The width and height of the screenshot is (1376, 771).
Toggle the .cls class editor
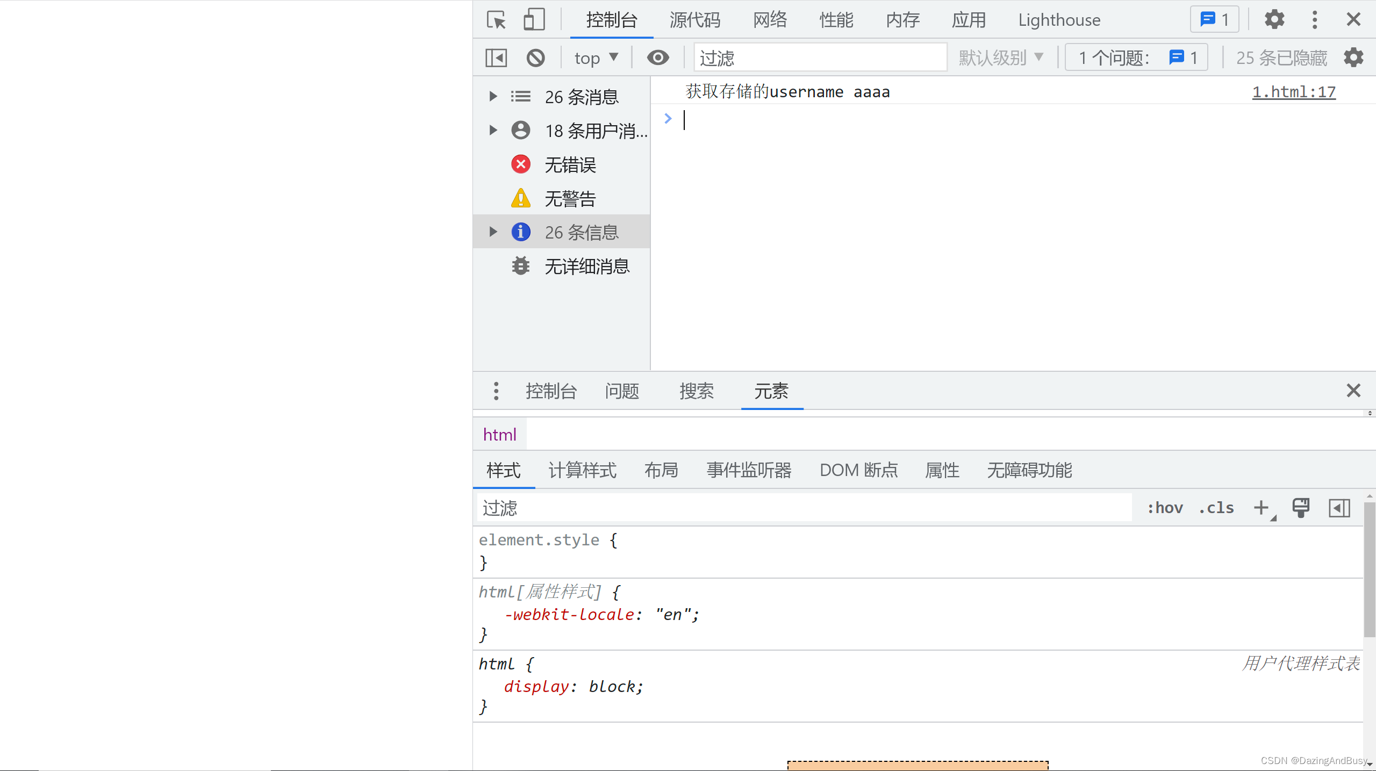pyautogui.click(x=1216, y=507)
